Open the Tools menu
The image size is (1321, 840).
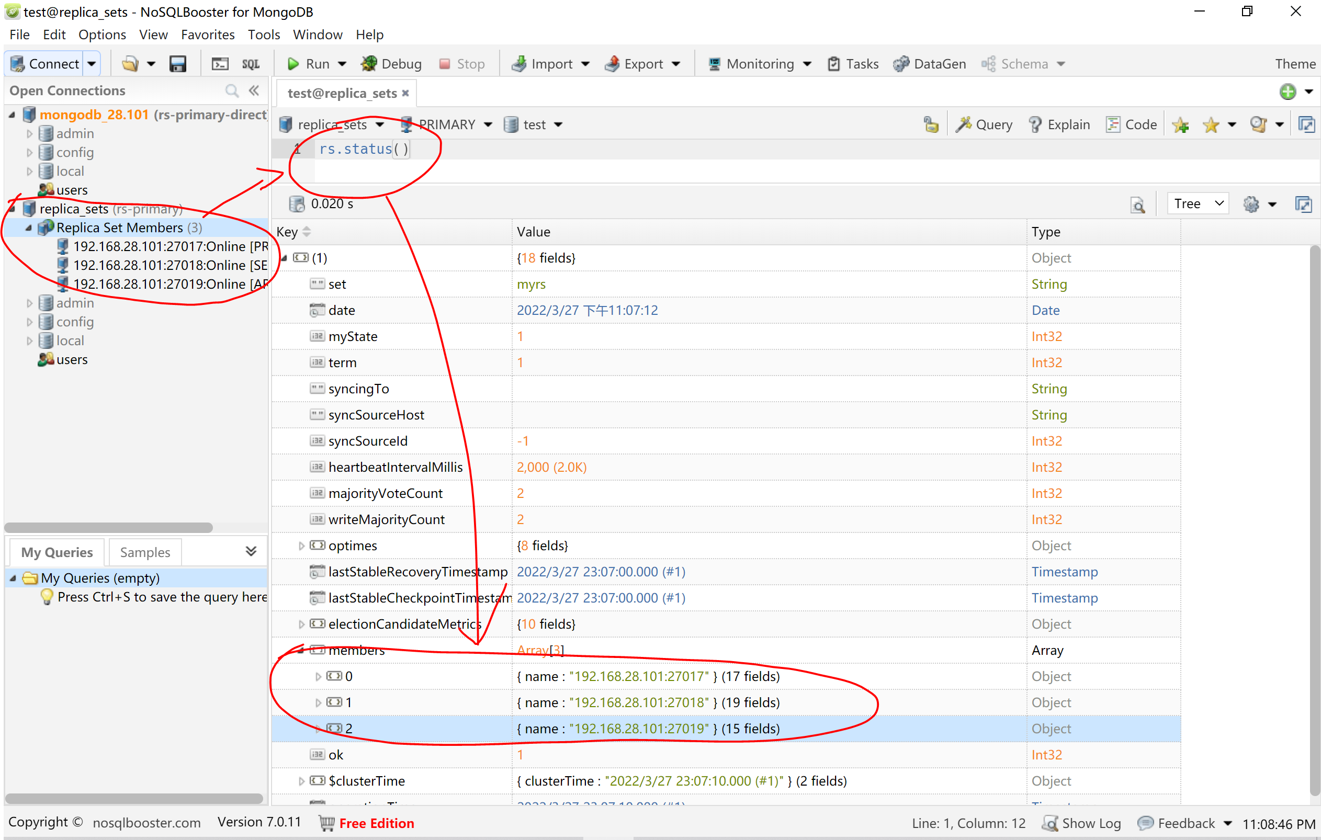pos(264,35)
